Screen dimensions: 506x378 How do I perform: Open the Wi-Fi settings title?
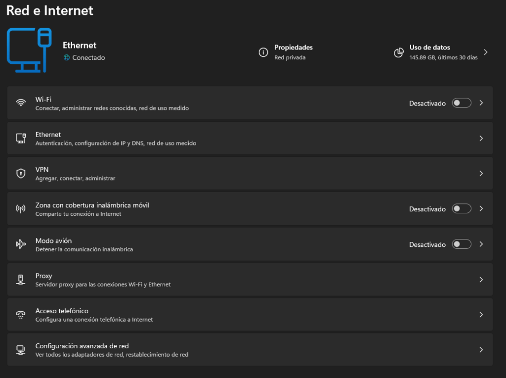(43, 99)
